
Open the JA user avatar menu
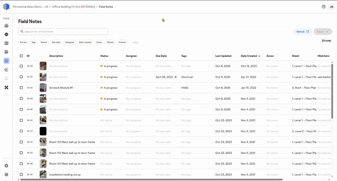(332, 7)
